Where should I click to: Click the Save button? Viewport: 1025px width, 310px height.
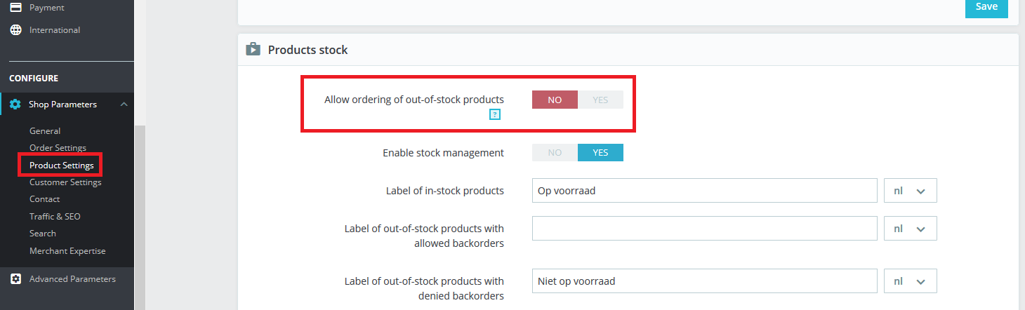(986, 7)
